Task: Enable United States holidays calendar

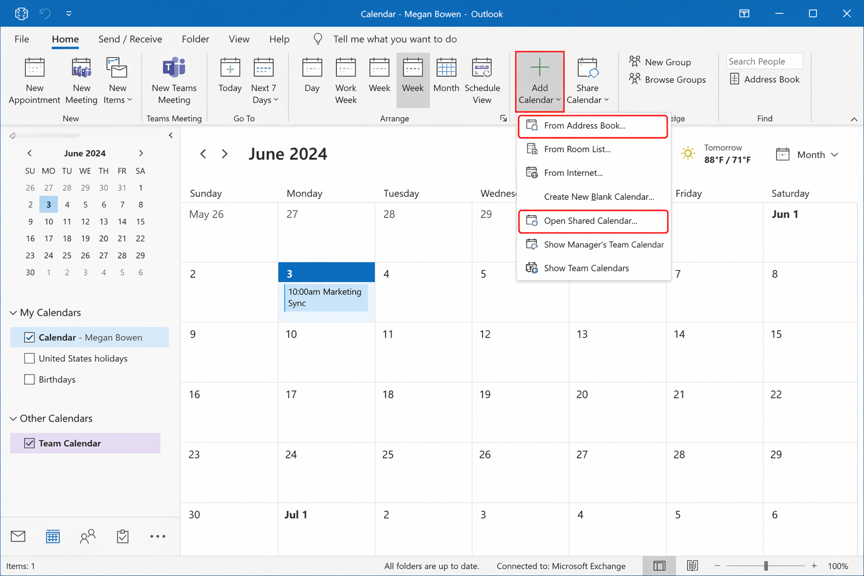Action: point(30,358)
